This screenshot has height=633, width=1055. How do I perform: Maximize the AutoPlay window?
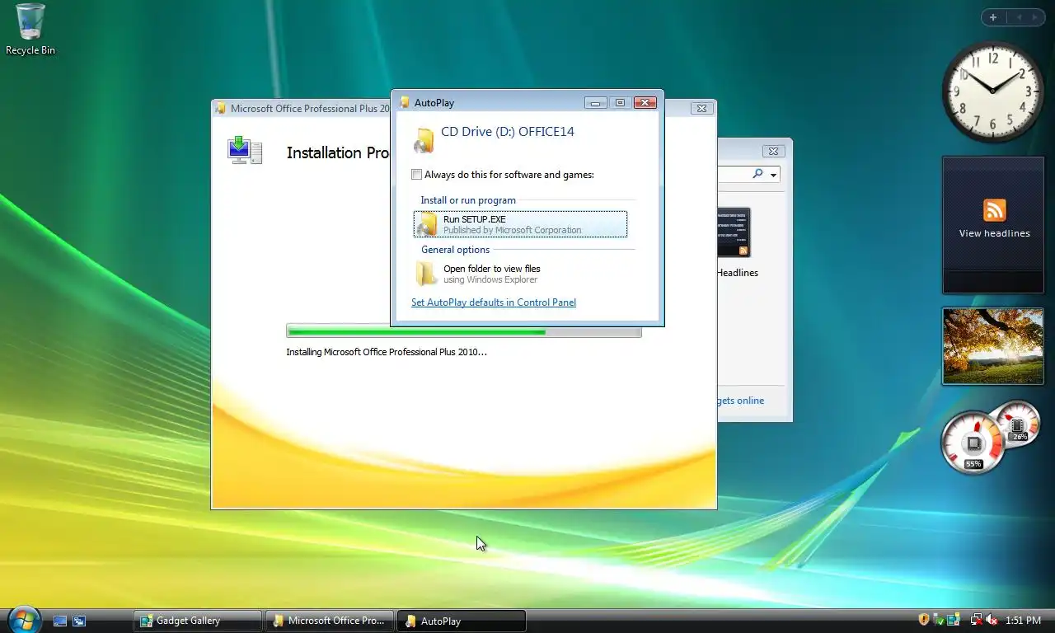[x=620, y=103]
